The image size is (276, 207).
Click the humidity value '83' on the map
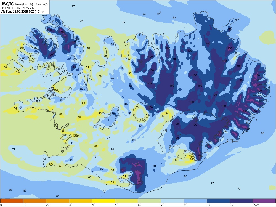pos(174,17)
